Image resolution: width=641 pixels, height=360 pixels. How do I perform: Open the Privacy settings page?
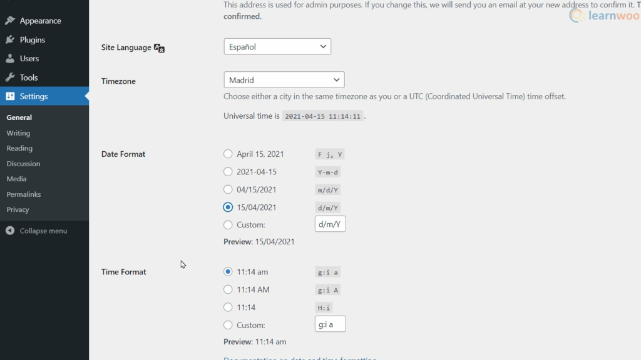click(x=19, y=209)
